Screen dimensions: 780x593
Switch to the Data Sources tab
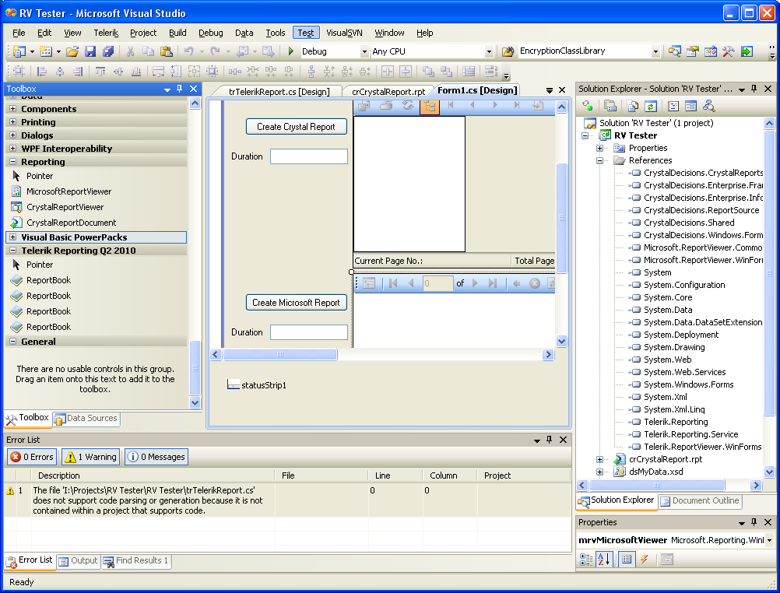(x=86, y=419)
